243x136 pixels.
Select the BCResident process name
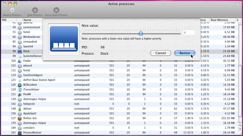point(30,85)
